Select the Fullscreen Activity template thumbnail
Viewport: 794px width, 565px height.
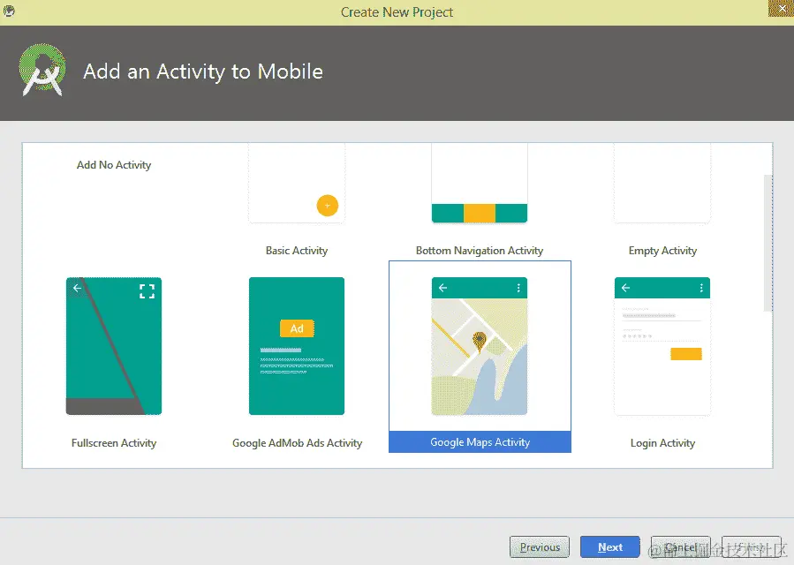(114, 346)
